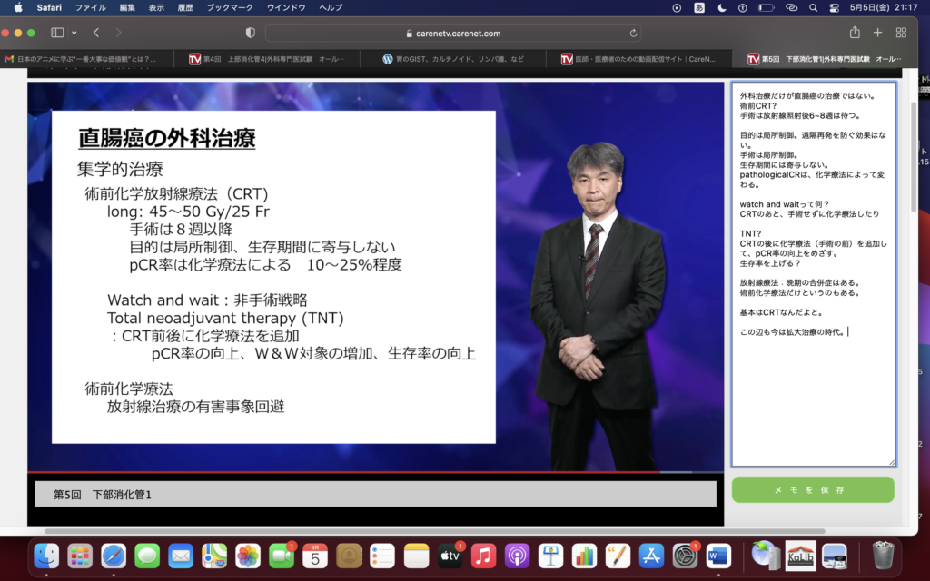Click the privacy shield icon
The image size is (930, 581).
pyautogui.click(x=251, y=33)
